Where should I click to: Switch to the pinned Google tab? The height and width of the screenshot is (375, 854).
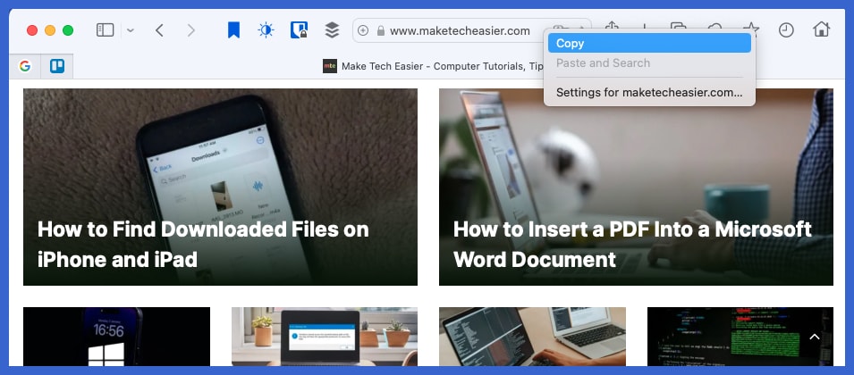coord(24,66)
